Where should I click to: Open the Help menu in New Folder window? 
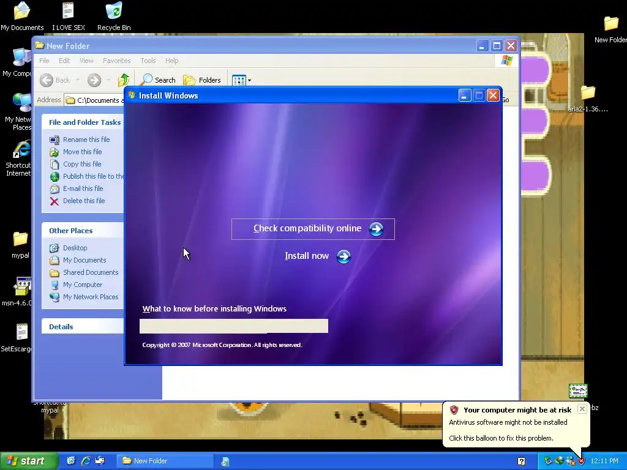171,61
